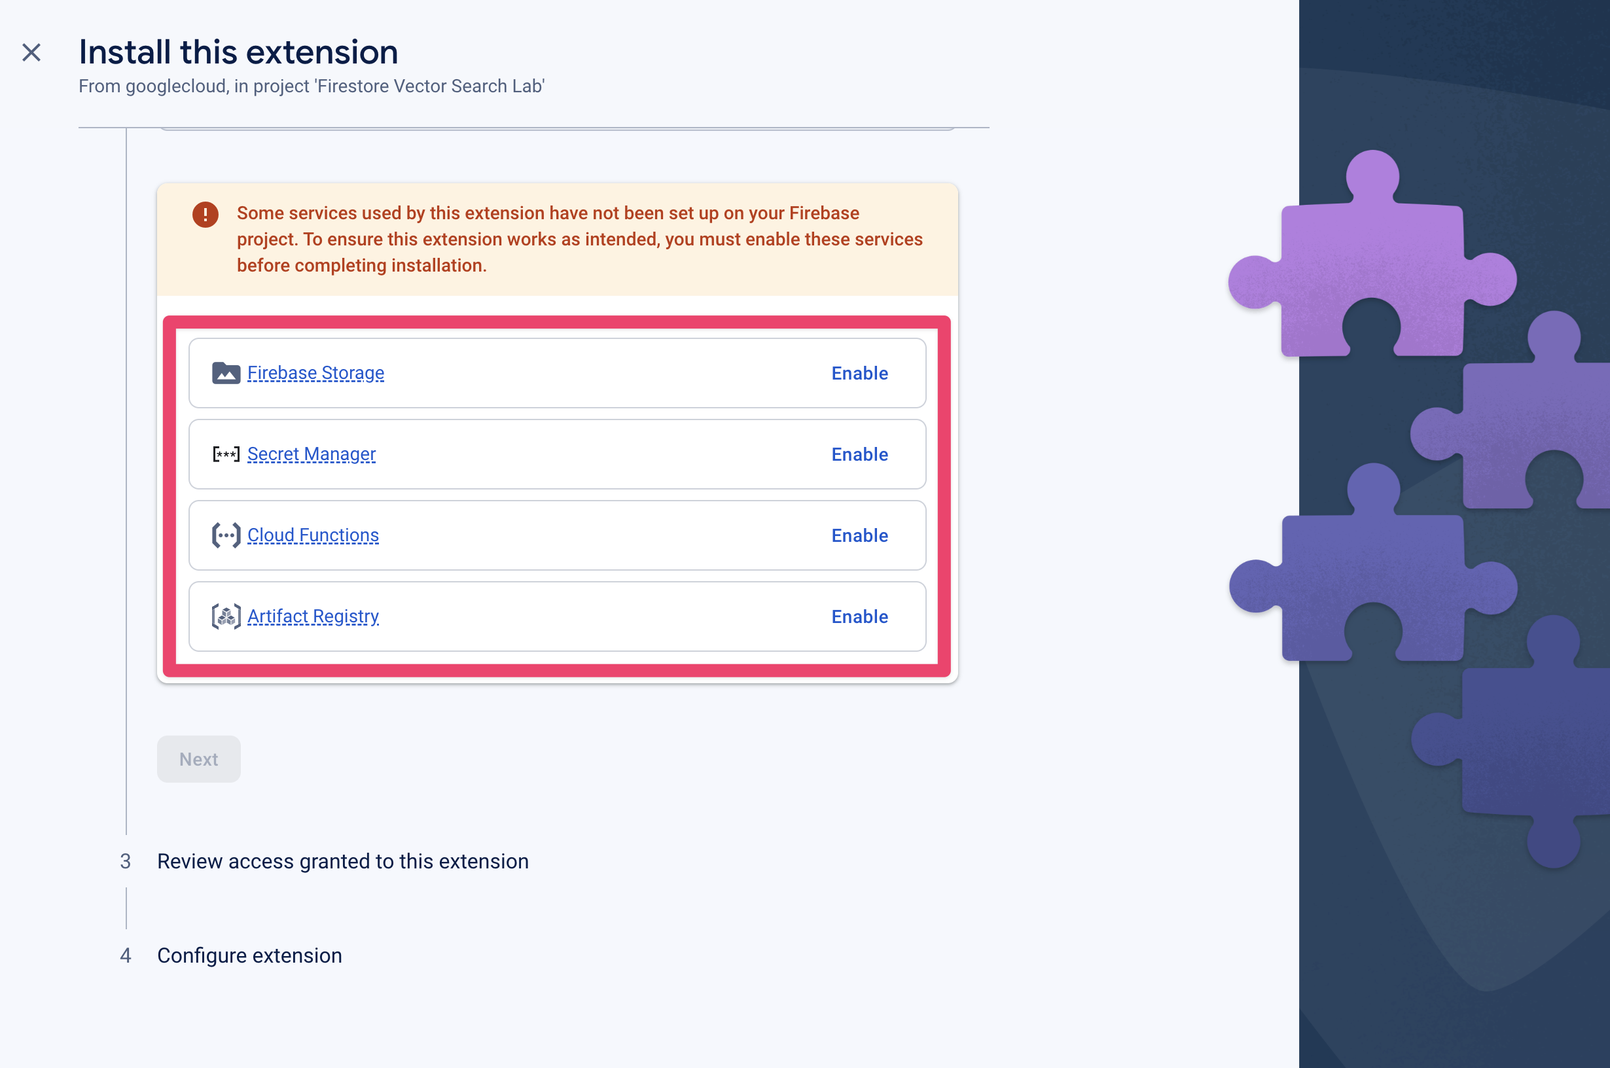This screenshot has height=1068, width=1610.
Task: Enable Artifact Registry service
Action: coord(859,616)
